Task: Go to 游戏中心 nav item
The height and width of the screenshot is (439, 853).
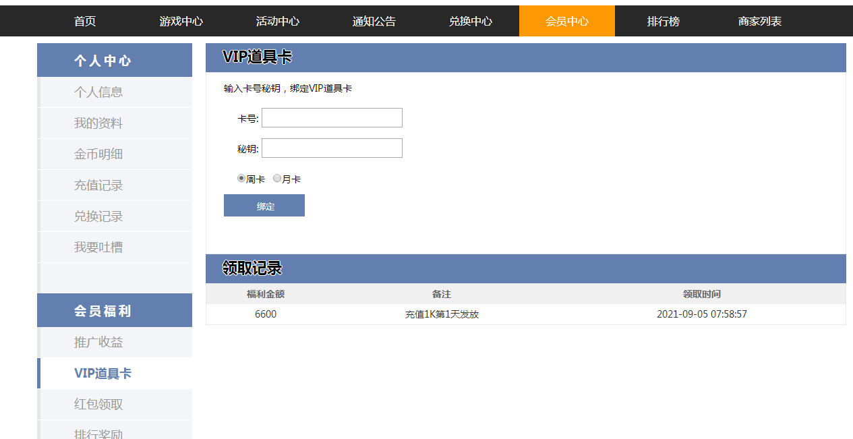Action: [181, 21]
